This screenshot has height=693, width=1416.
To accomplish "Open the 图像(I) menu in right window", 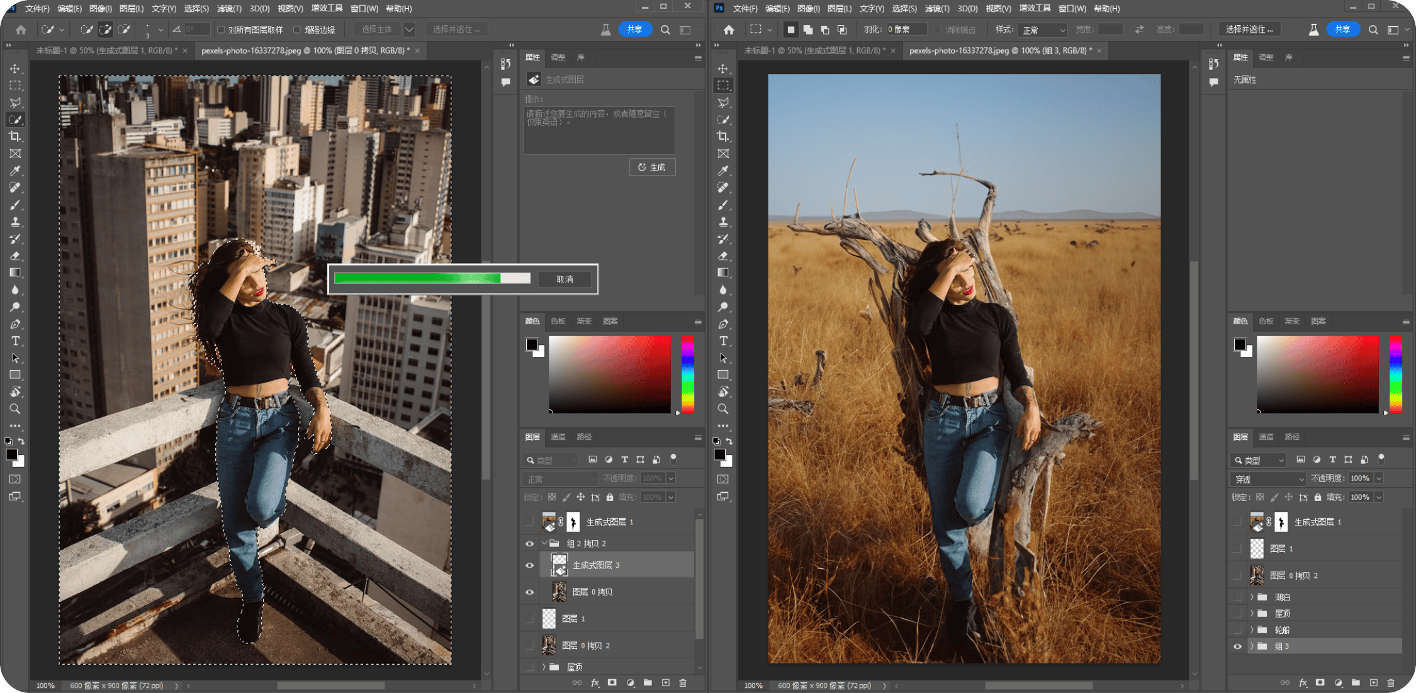I will 808,8.
